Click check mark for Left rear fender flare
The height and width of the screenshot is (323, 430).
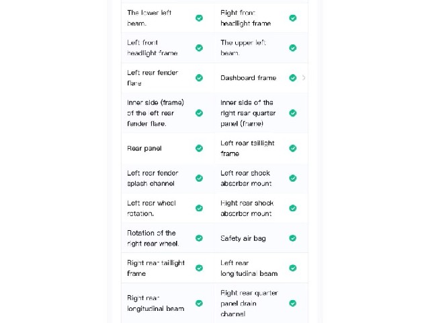coord(199,78)
